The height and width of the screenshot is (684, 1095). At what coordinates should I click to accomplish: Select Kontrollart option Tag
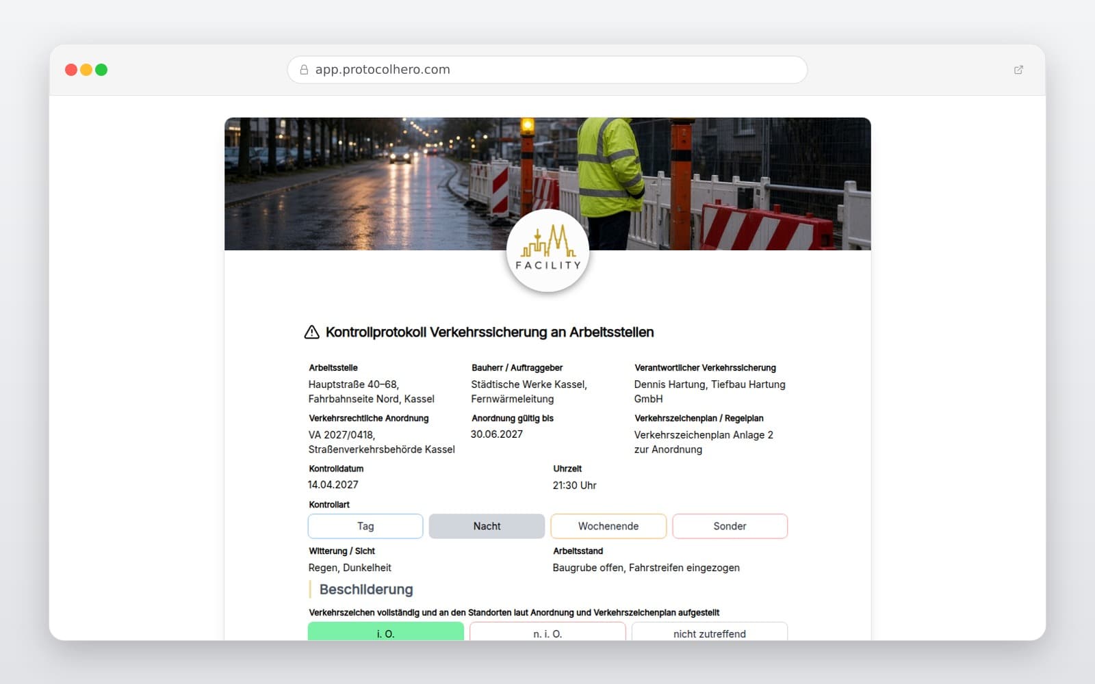click(x=365, y=526)
